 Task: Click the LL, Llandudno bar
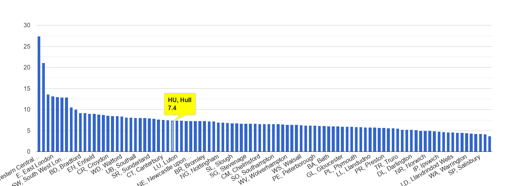pos(370,140)
